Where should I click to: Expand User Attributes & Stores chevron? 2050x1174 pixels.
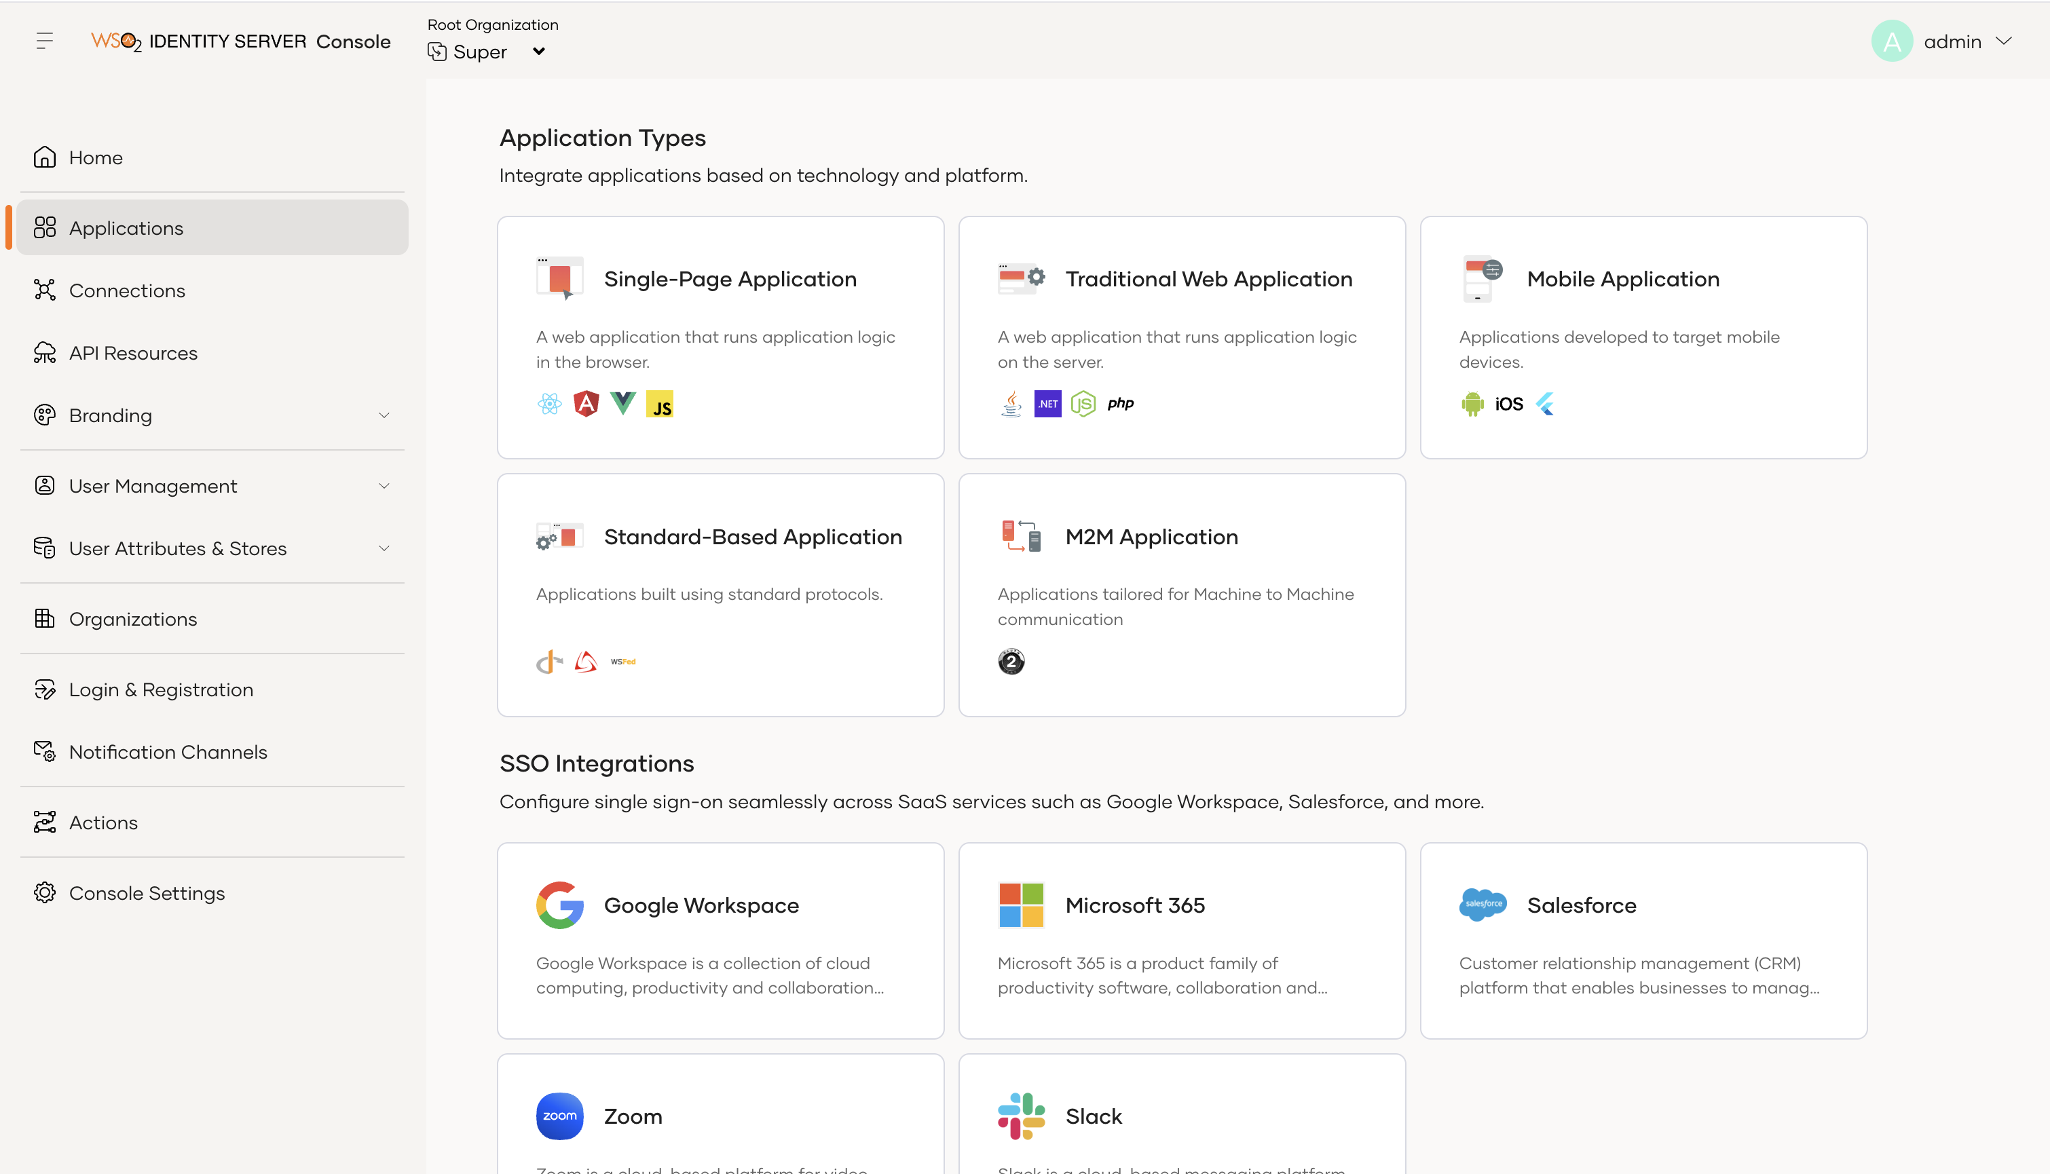tap(384, 548)
